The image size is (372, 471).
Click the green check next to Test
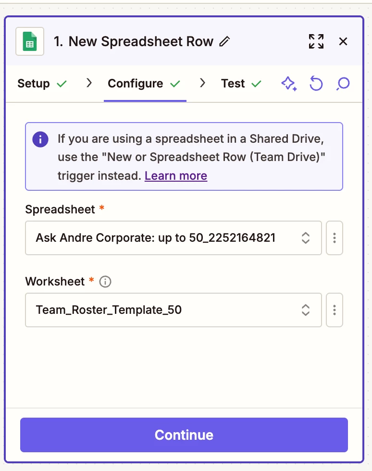[256, 84]
